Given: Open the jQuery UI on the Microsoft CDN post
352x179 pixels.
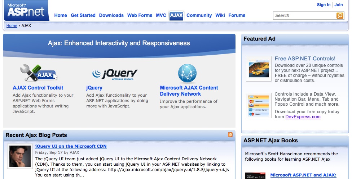Looking at the screenshot, I should coord(71,146).
